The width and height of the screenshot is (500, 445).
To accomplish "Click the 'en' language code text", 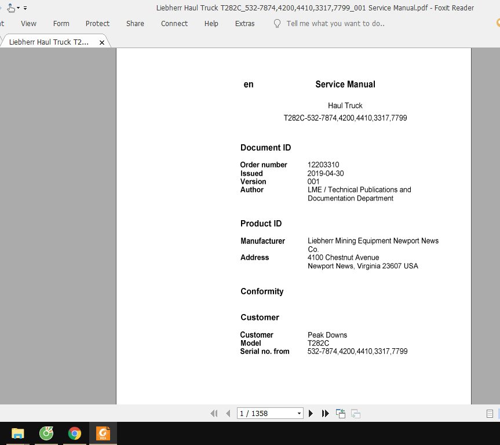I will pyautogui.click(x=249, y=85).
